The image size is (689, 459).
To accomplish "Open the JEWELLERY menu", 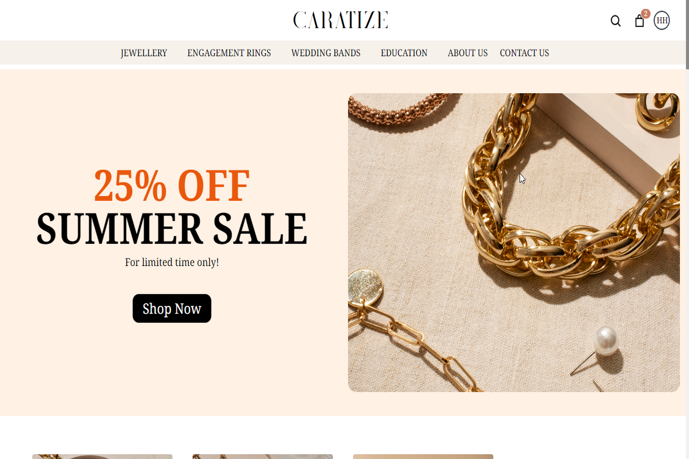I will pyautogui.click(x=144, y=53).
